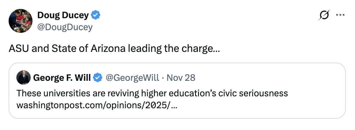
Task: Select the quoted tweet headline text
Action: [x=152, y=94]
